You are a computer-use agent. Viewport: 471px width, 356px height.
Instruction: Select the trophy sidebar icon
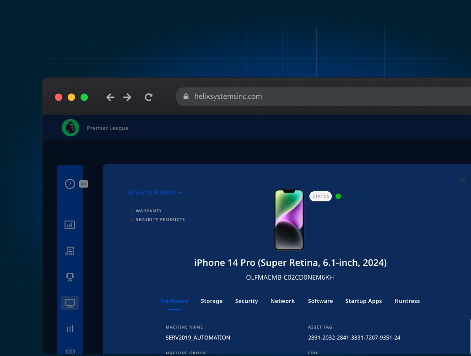pyautogui.click(x=70, y=277)
